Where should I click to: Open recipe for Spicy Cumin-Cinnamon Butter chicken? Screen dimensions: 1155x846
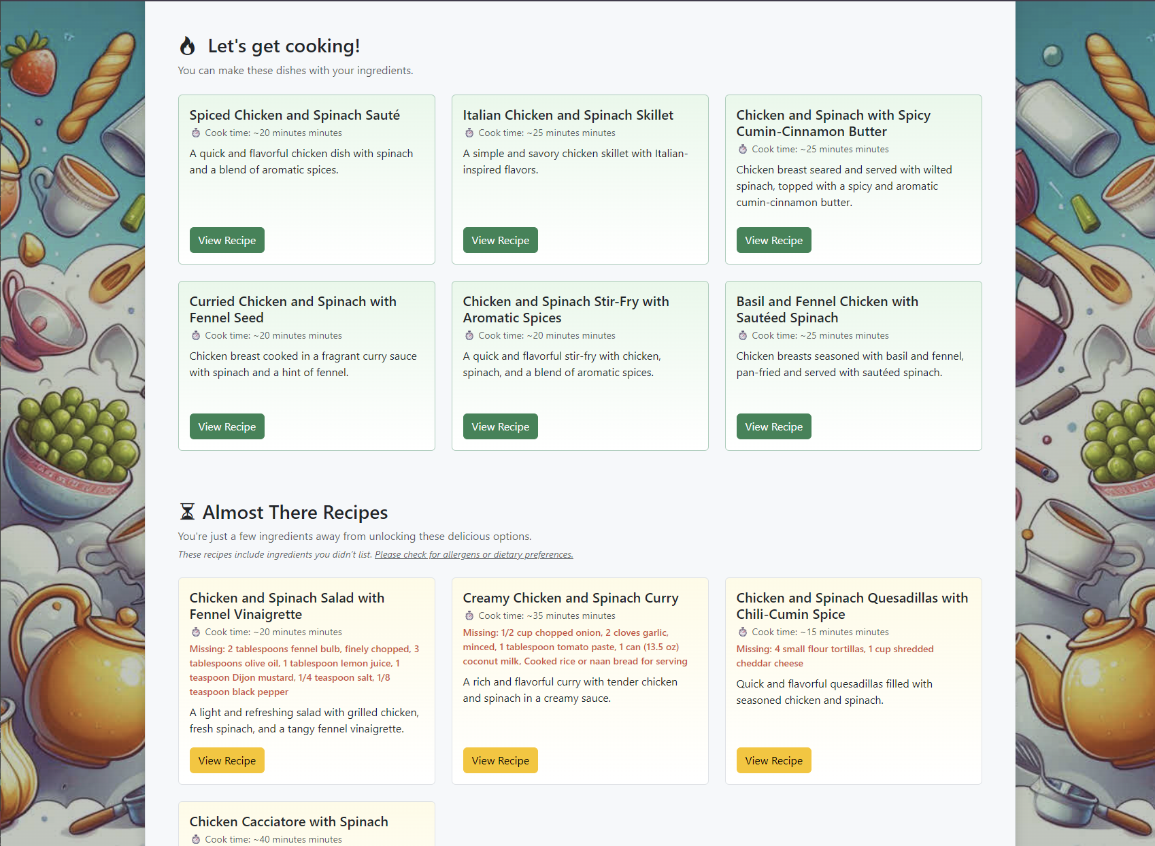point(773,240)
